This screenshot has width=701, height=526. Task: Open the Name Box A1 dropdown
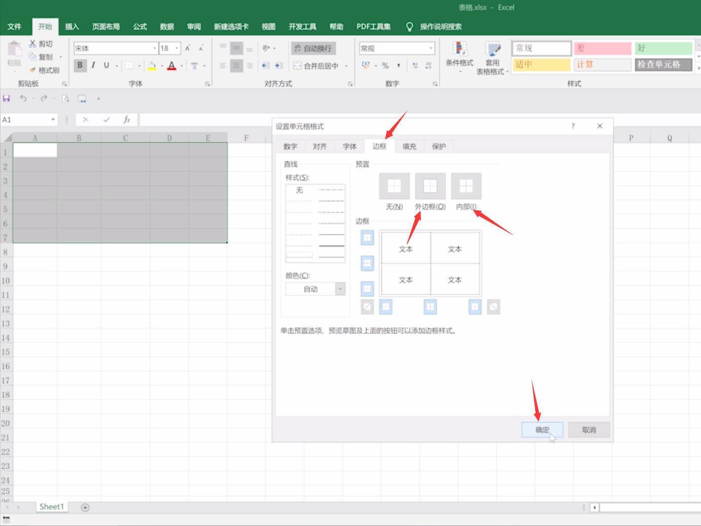tap(53, 120)
